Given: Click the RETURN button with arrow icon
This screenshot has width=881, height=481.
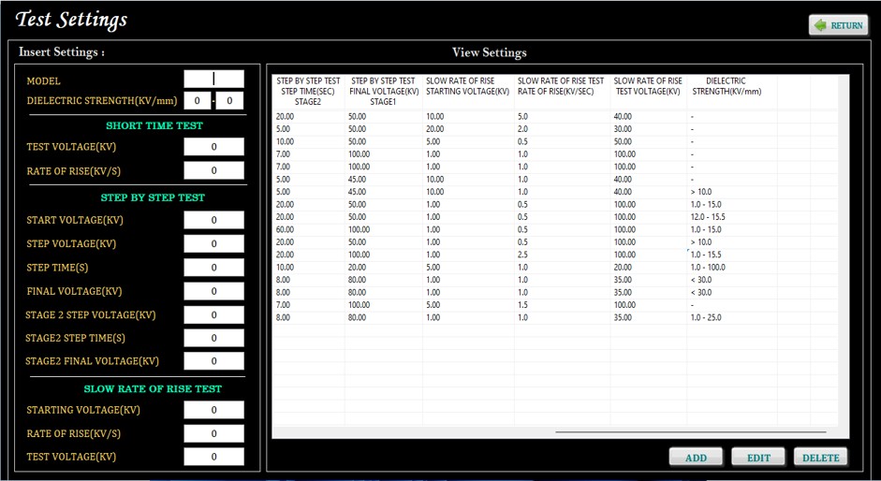Looking at the screenshot, I should tap(838, 25).
